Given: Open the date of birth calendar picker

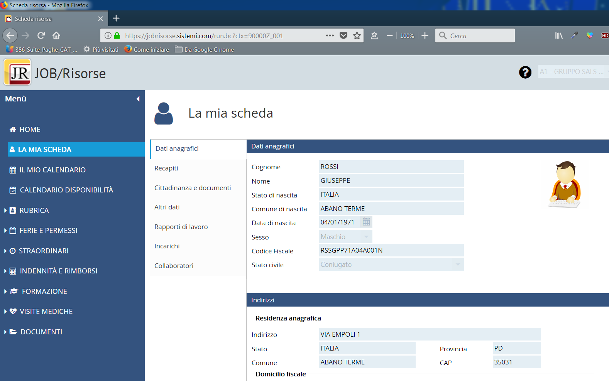Looking at the screenshot, I should (x=366, y=222).
